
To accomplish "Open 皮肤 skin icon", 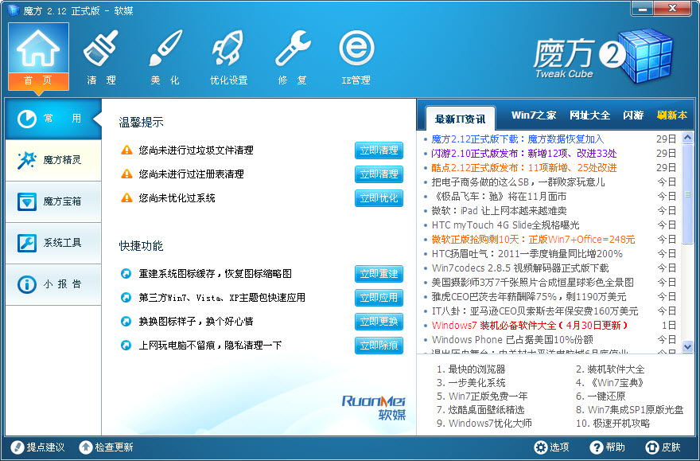I will point(663,447).
